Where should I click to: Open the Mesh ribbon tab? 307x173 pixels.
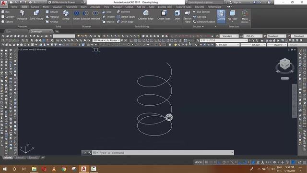[46, 7]
